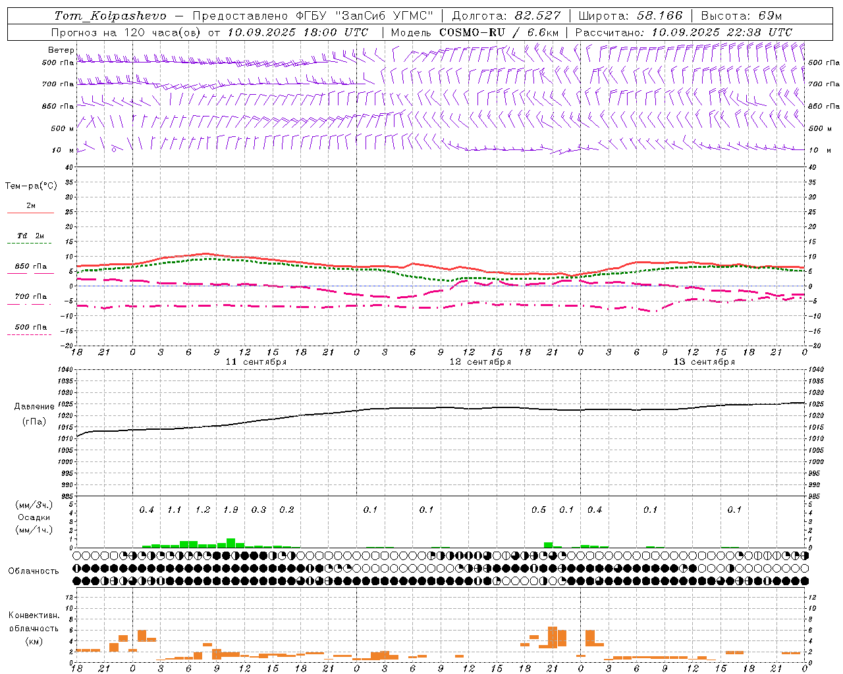Click the Давление pressure panel label

coord(34,407)
